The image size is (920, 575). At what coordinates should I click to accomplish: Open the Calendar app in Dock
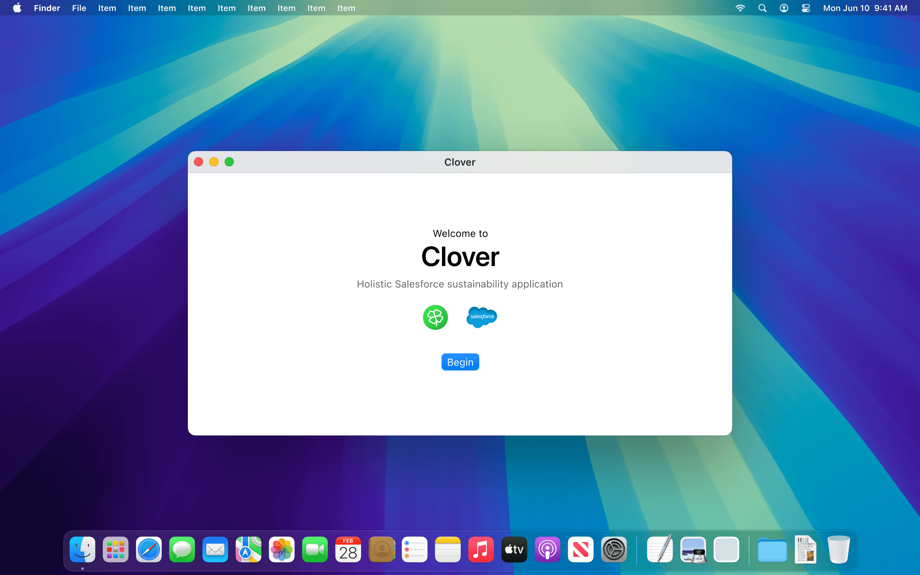[348, 550]
